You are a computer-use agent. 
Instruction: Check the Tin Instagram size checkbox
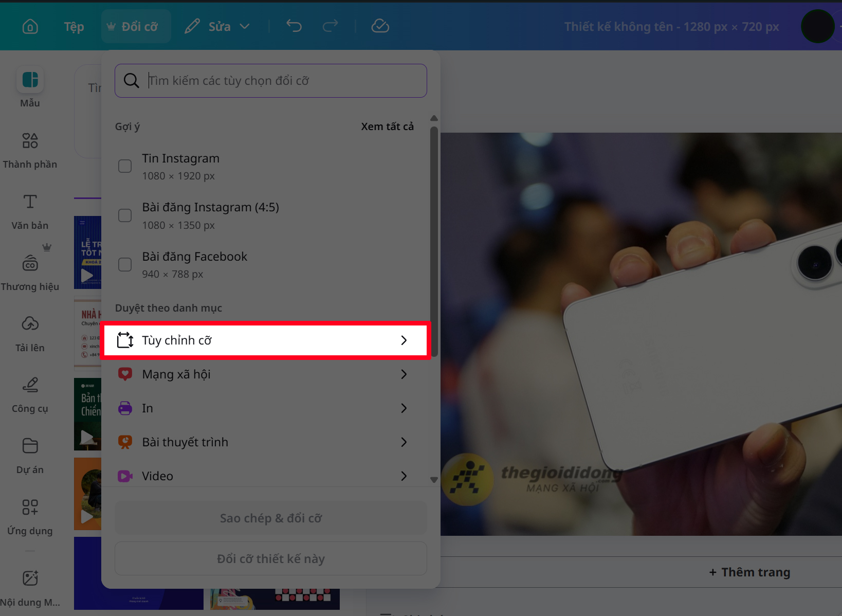coord(124,166)
